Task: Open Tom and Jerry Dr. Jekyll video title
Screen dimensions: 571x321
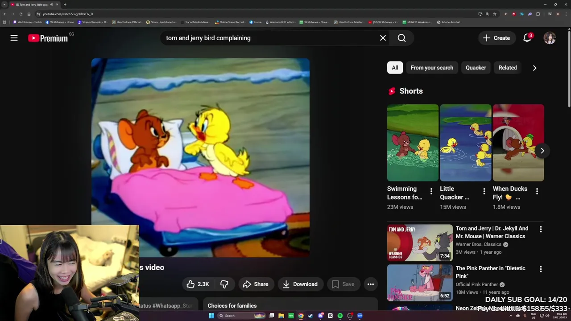Action: pos(492,232)
